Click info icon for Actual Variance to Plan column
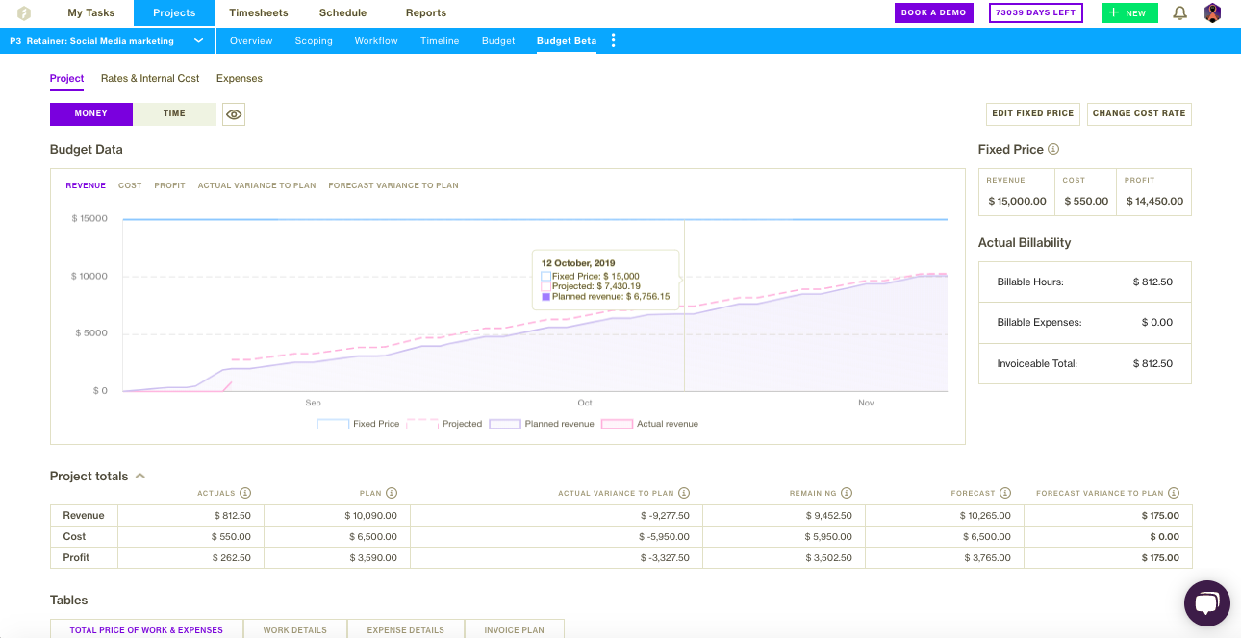 tap(684, 493)
